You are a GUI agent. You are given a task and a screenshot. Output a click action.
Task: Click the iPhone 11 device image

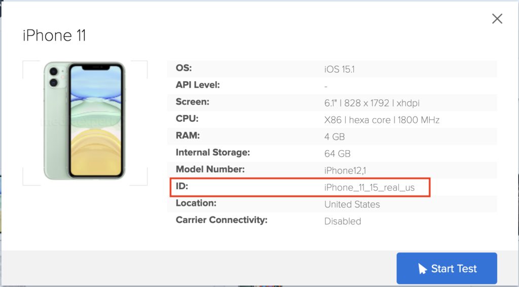click(x=85, y=121)
